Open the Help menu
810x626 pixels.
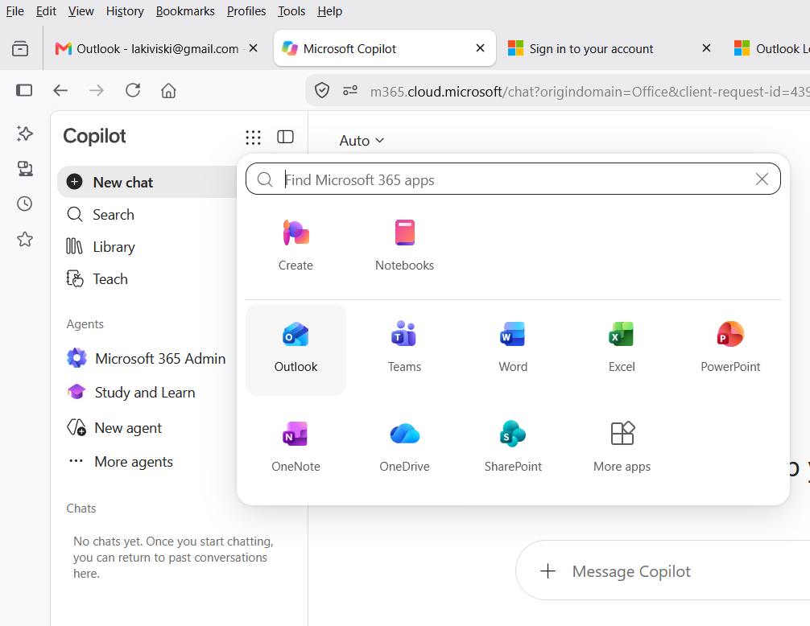point(329,10)
